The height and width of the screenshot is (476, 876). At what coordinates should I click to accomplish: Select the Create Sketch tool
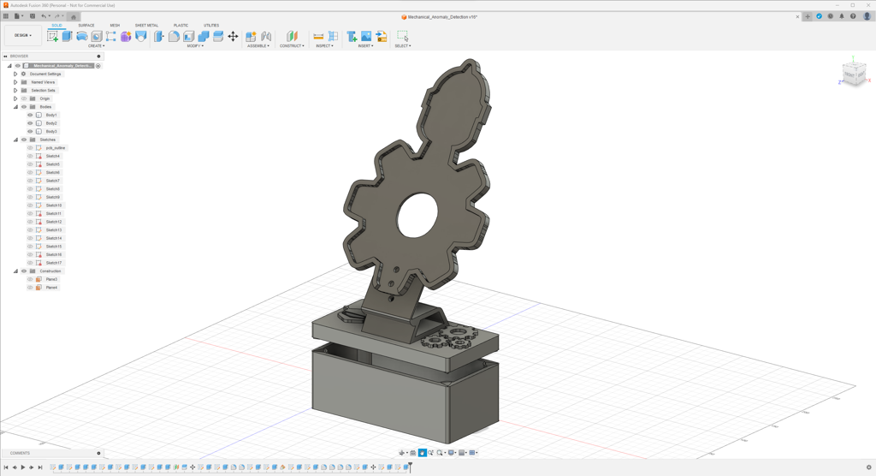tap(53, 36)
